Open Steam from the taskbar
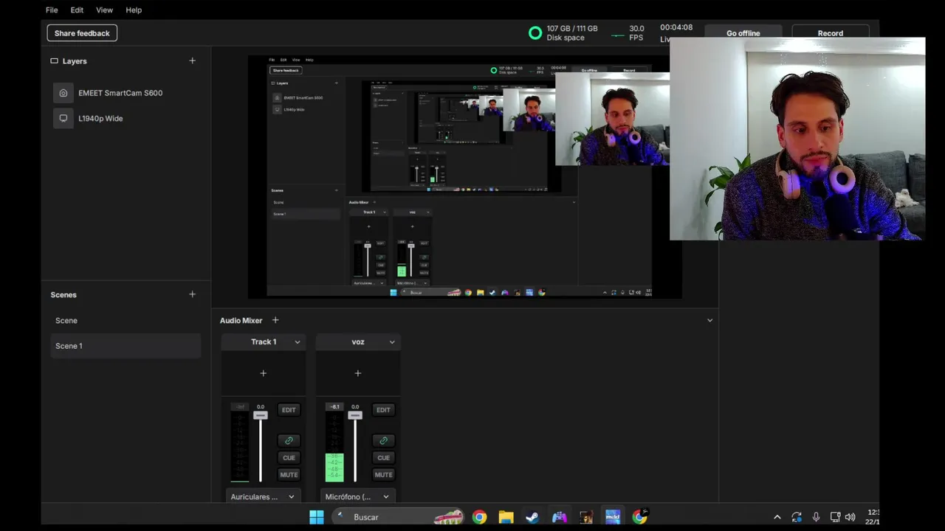The width and height of the screenshot is (945, 531). (532, 517)
